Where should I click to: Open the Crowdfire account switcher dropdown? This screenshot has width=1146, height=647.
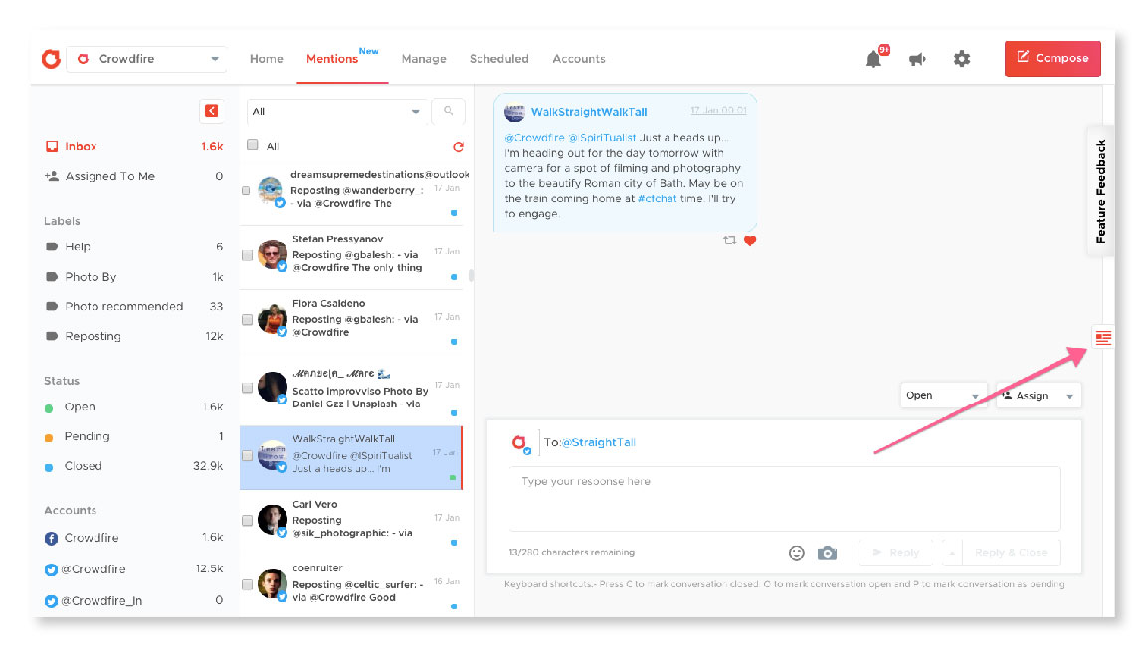146,59
